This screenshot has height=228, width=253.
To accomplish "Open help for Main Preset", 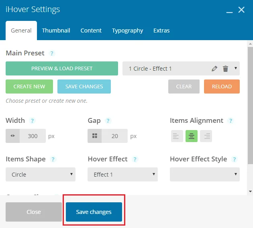I will [x=52, y=53].
